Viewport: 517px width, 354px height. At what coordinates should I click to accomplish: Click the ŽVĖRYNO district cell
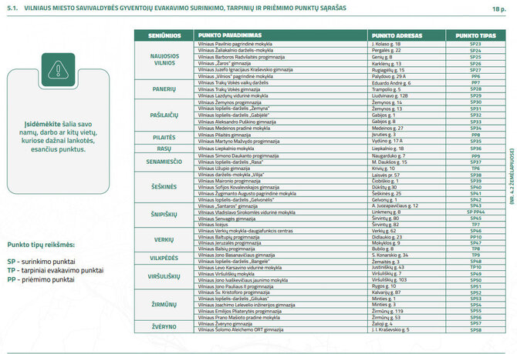[x=164, y=327]
